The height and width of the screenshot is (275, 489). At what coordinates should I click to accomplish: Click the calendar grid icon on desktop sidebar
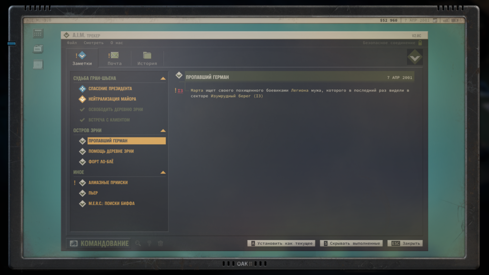click(38, 64)
